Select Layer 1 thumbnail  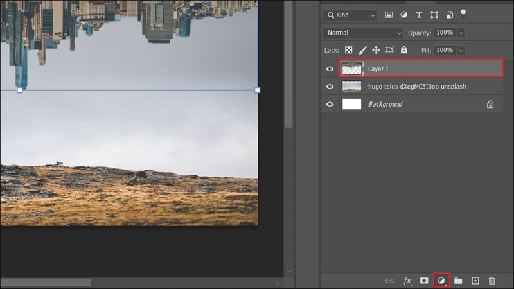pos(351,69)
